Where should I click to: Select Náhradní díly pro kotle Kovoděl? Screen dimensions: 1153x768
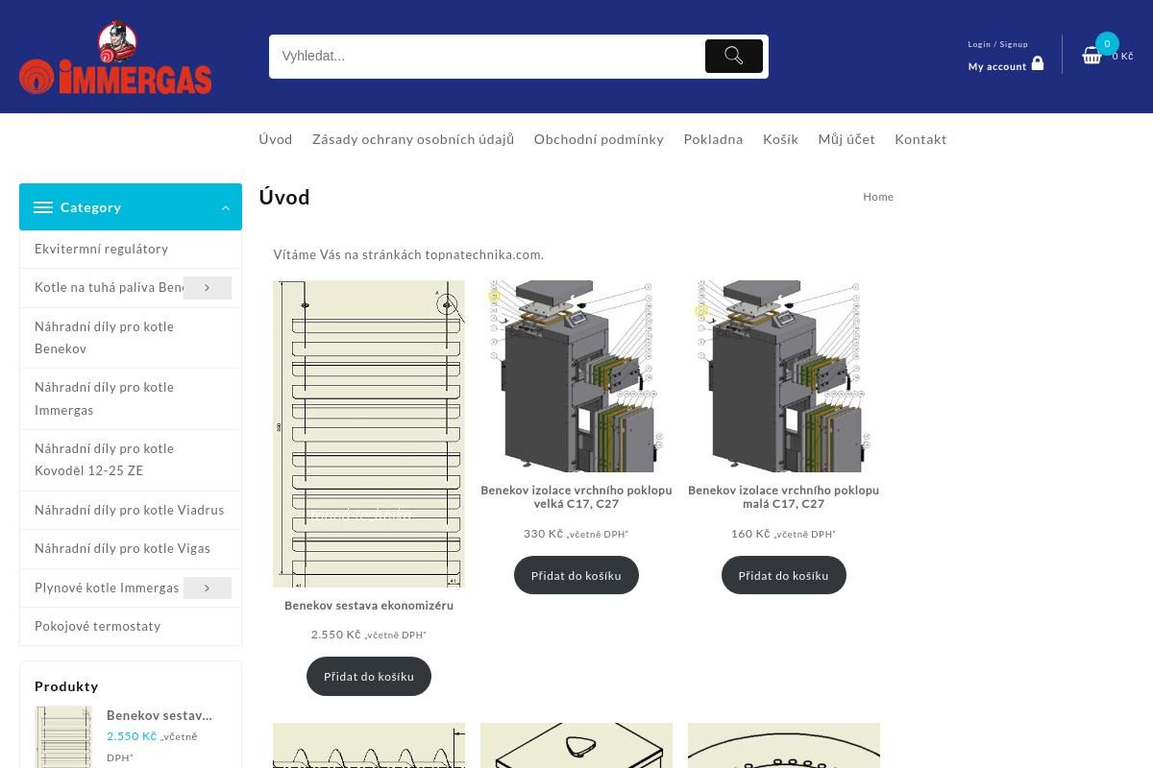point(105,460)
